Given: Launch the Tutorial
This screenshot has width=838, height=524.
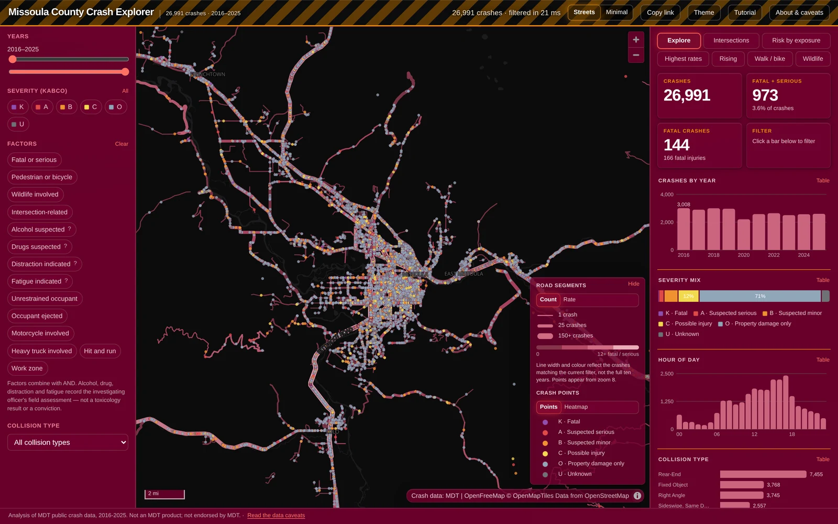Looking at the screenshot, I should [x=745, y=13].
